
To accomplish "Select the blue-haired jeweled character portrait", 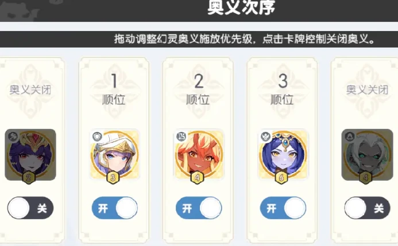I will tap(283, 155).
